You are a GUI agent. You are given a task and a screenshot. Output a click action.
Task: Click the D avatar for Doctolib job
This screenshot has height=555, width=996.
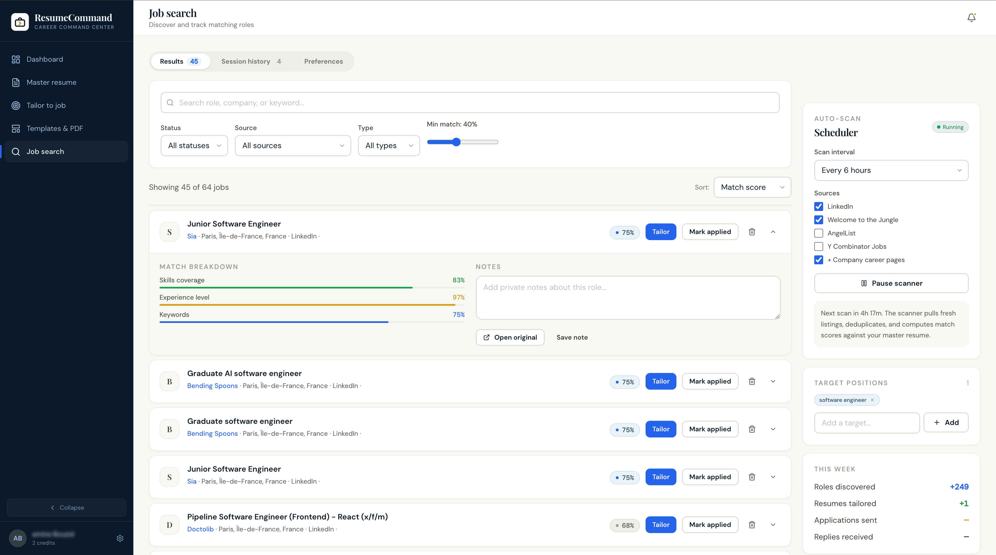tap(169, 524)
